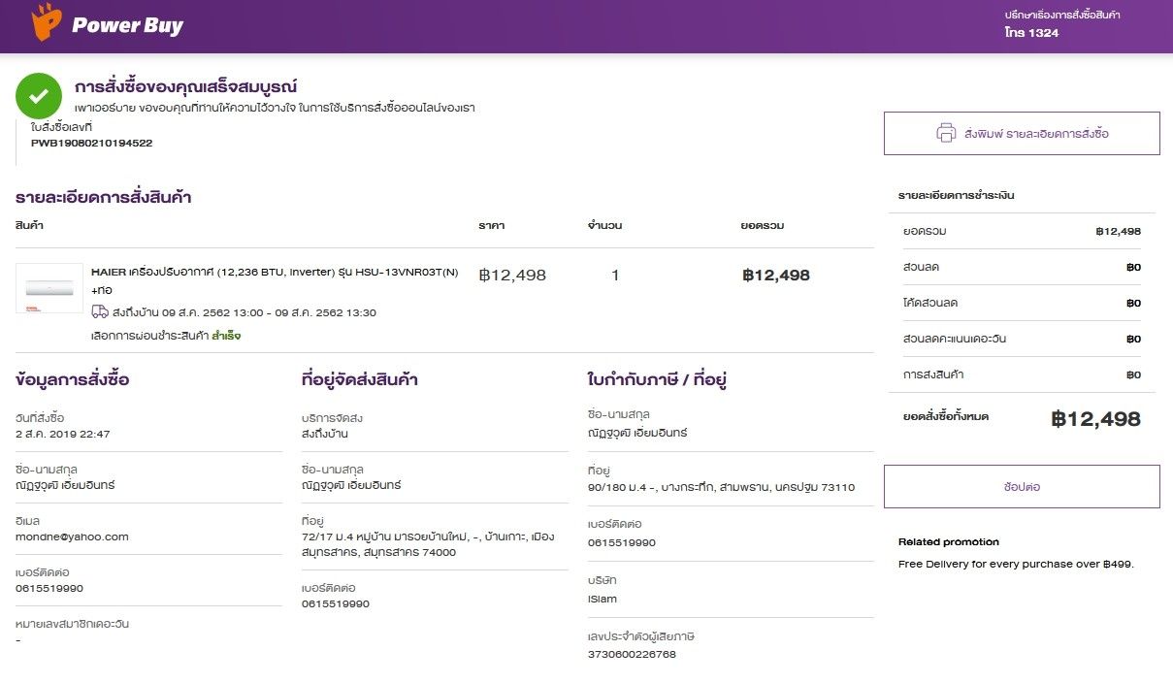This screenshot has width=1173, height=683.
Task: Click the ยอดรวม row in payment details
Action: [1022, 231]
